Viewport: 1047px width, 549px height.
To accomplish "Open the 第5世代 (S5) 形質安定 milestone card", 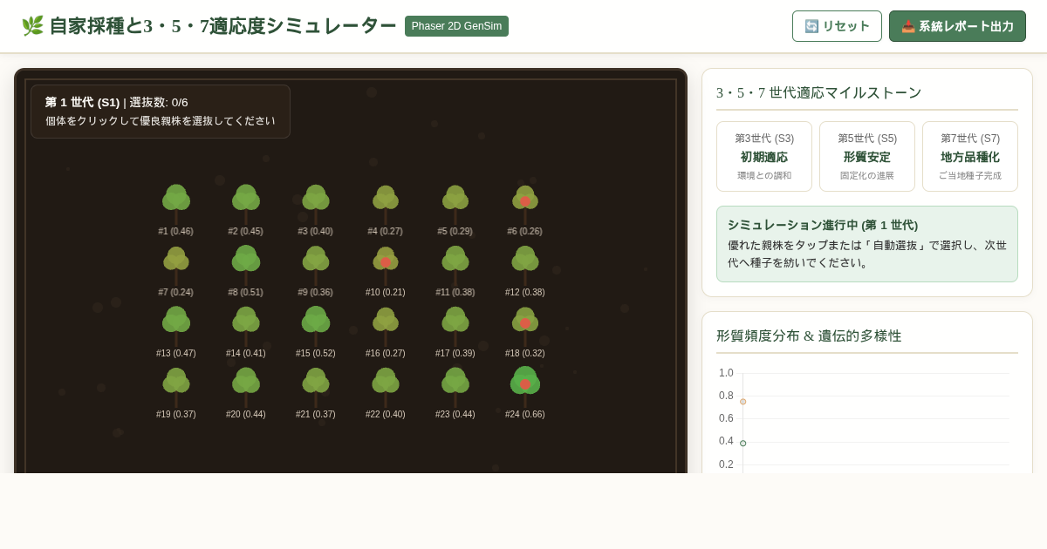I will (867, 157).
